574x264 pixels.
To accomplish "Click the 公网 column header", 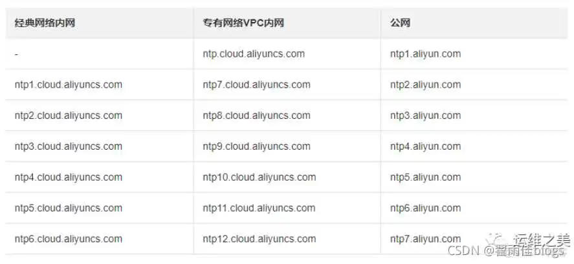I will tap(400, 23).
